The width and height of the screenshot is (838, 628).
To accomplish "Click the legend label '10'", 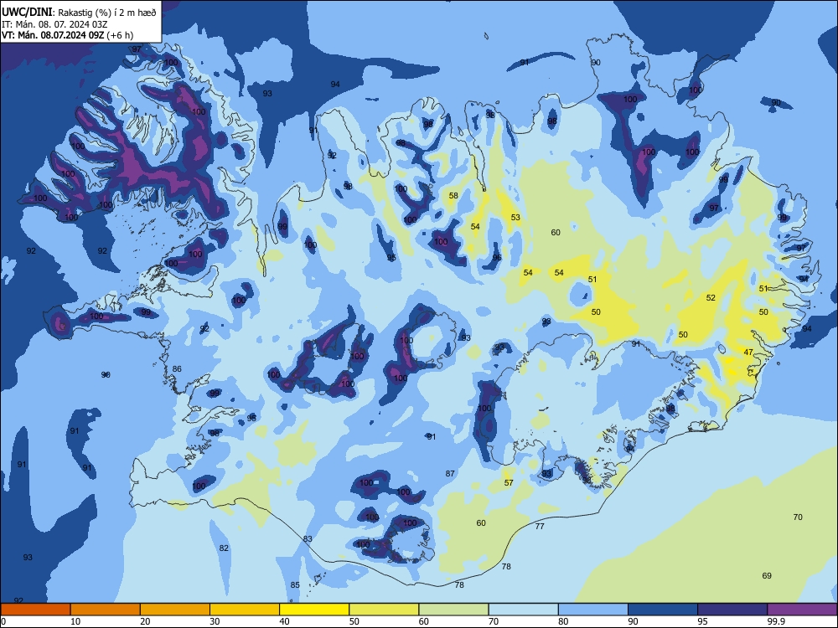I will 75,621.
